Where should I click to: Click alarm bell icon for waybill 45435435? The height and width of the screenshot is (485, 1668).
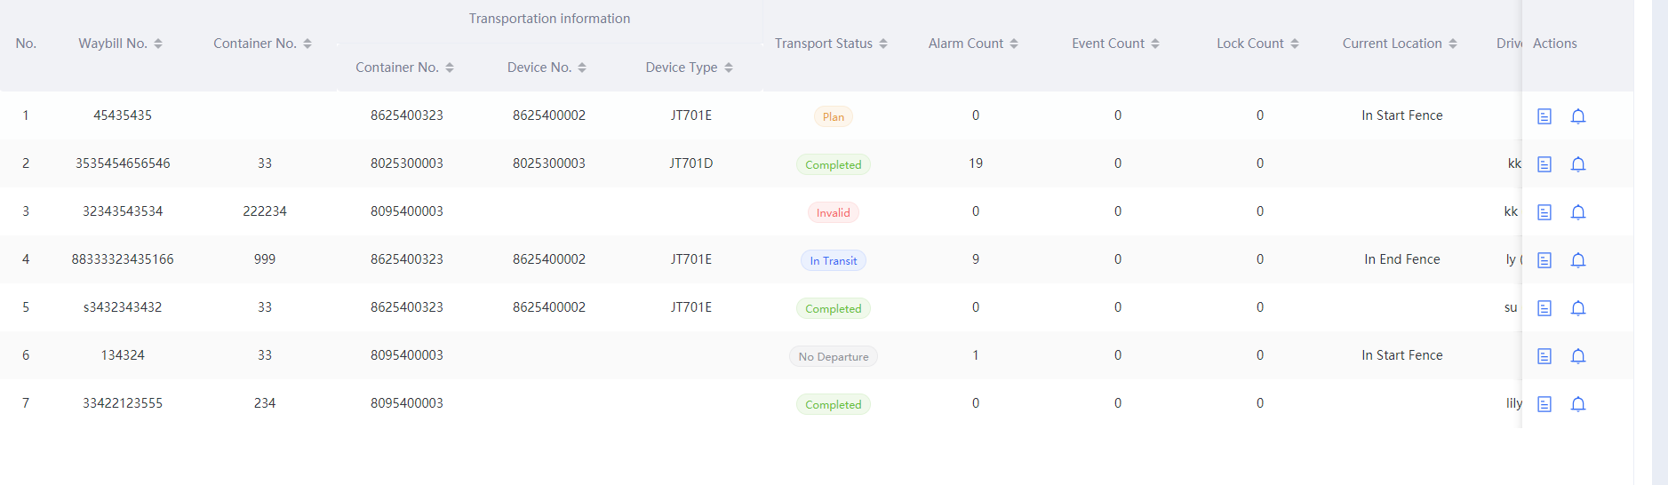[x=1578, y=116]
